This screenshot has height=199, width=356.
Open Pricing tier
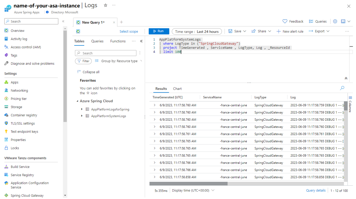tap(19, 99)
